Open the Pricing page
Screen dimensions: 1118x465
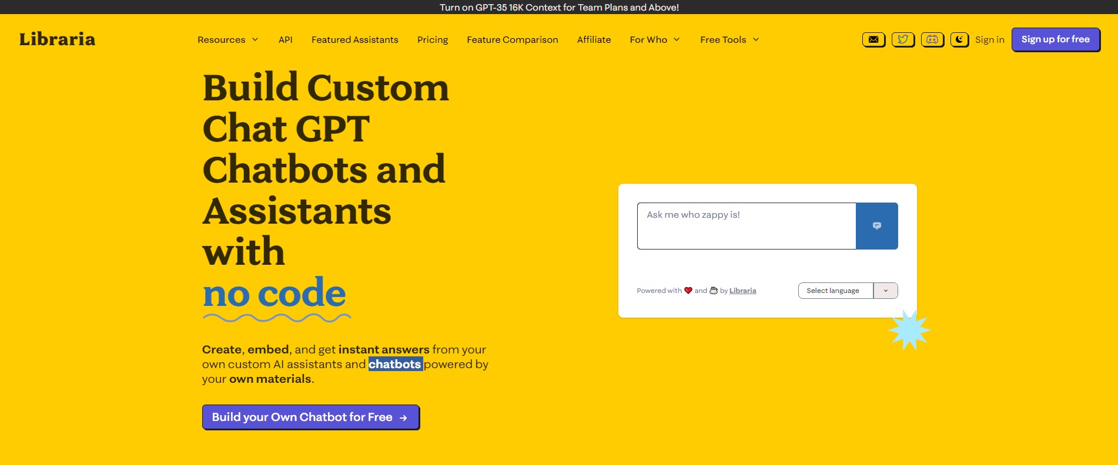433,40
